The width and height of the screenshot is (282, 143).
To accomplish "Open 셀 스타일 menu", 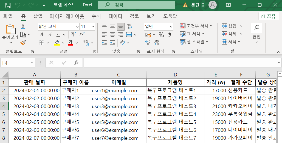I will click(194, 42).
